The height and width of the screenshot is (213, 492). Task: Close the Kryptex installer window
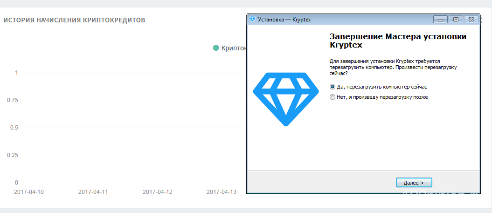[471, 20]
